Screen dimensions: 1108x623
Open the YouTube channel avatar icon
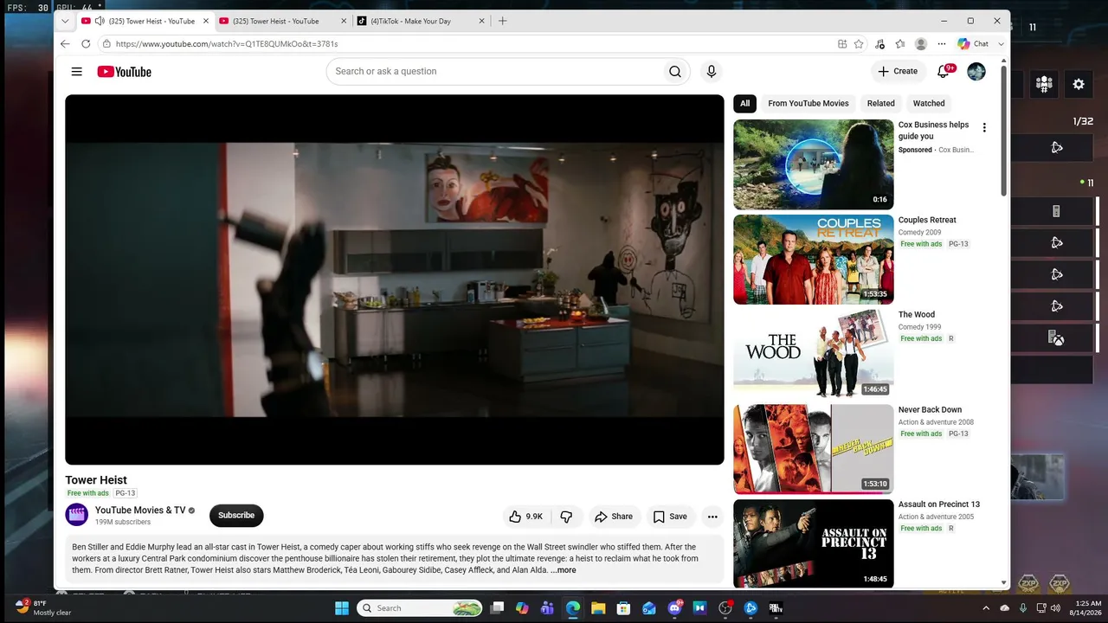(x=77, y=515)
